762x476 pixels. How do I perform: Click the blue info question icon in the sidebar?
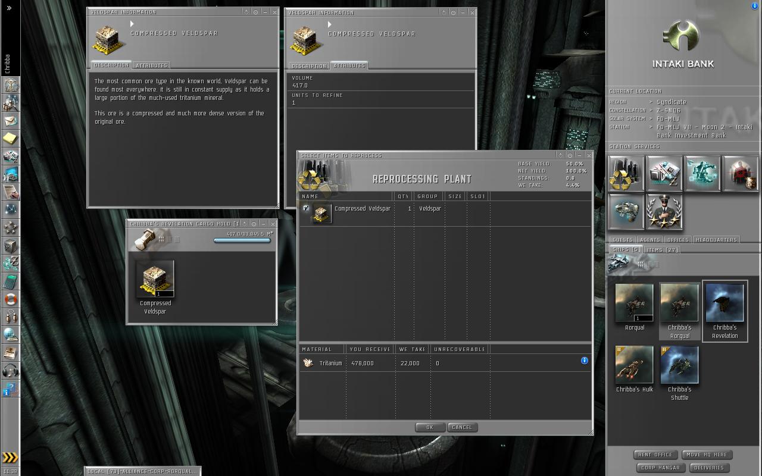coord(11,389)
